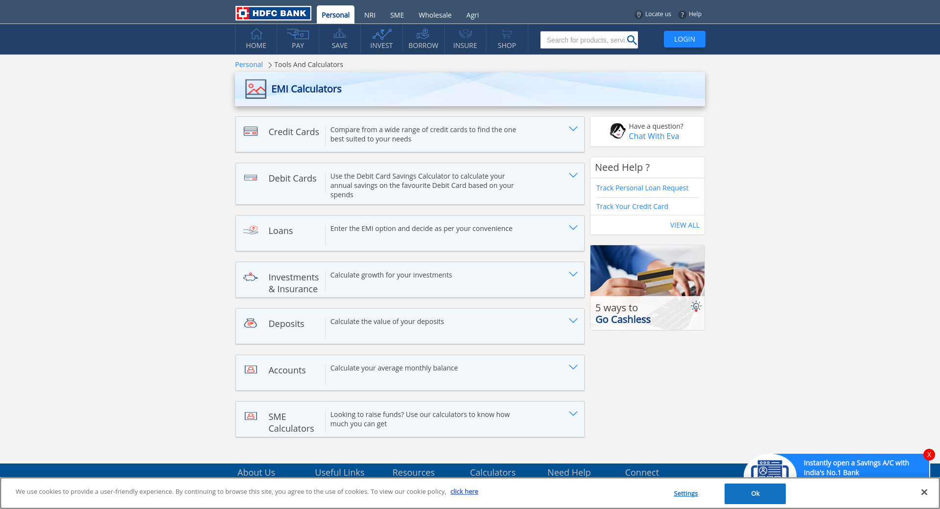Open the PAY menu icon
940x509 pixels.
pyautogui.click(x=298, y=34)
